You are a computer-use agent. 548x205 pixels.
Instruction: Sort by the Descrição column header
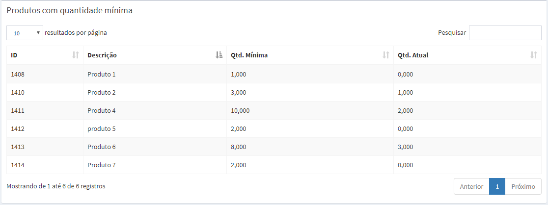coord(102,55)
